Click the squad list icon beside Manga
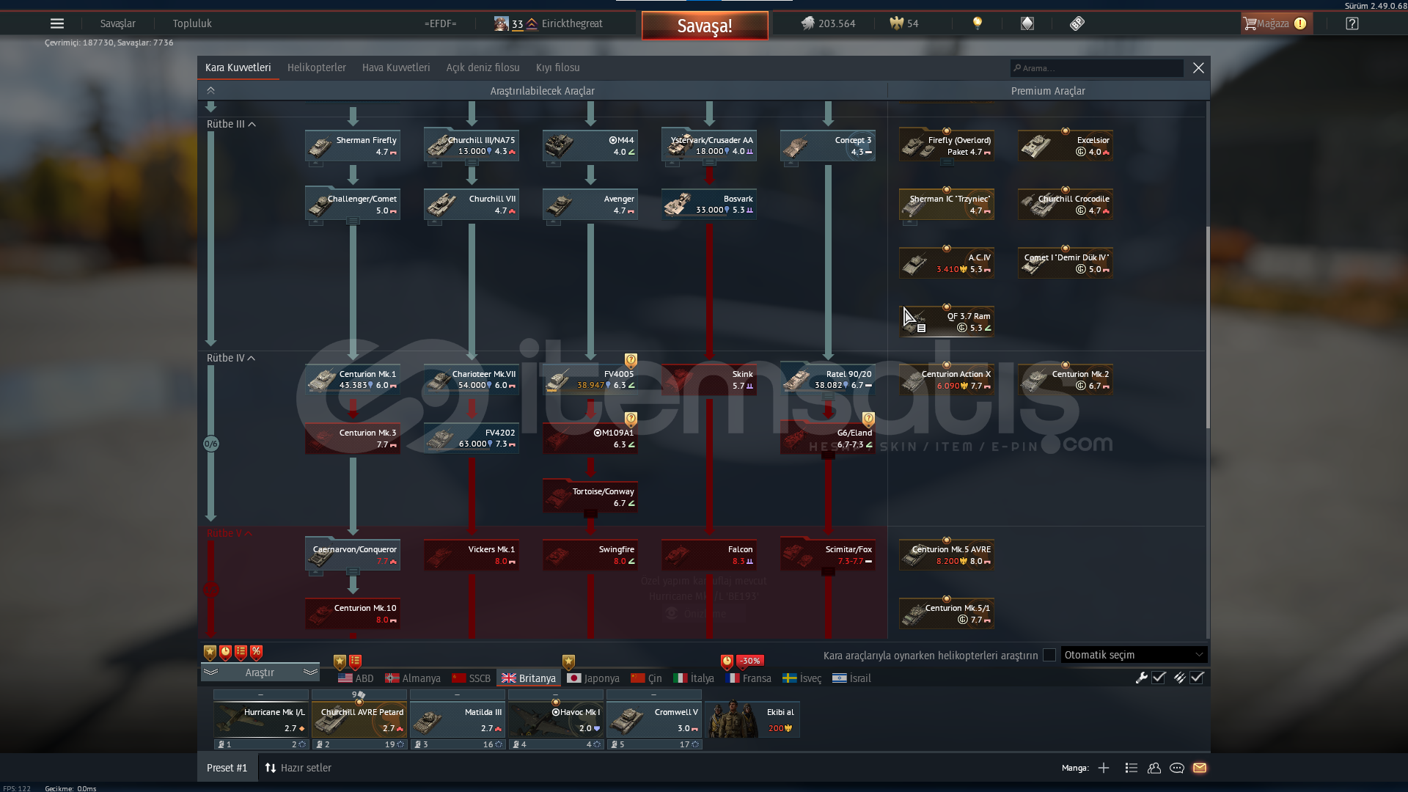 tap(1131, 768)
